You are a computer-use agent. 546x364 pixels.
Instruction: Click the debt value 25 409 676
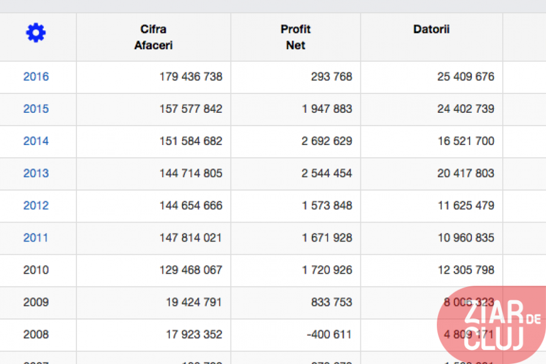465,77
